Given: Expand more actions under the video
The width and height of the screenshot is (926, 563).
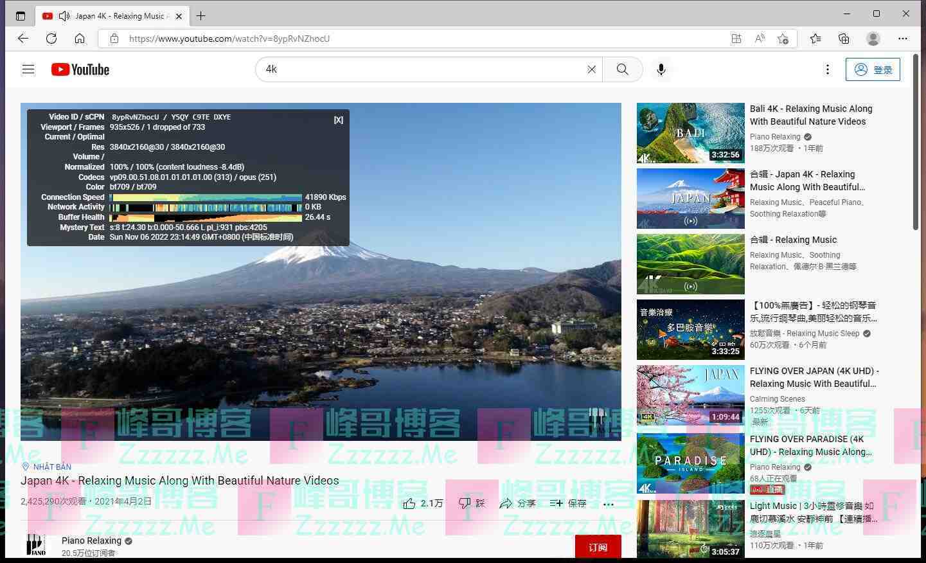Looking at the screenshot, I should coord(609,504).
